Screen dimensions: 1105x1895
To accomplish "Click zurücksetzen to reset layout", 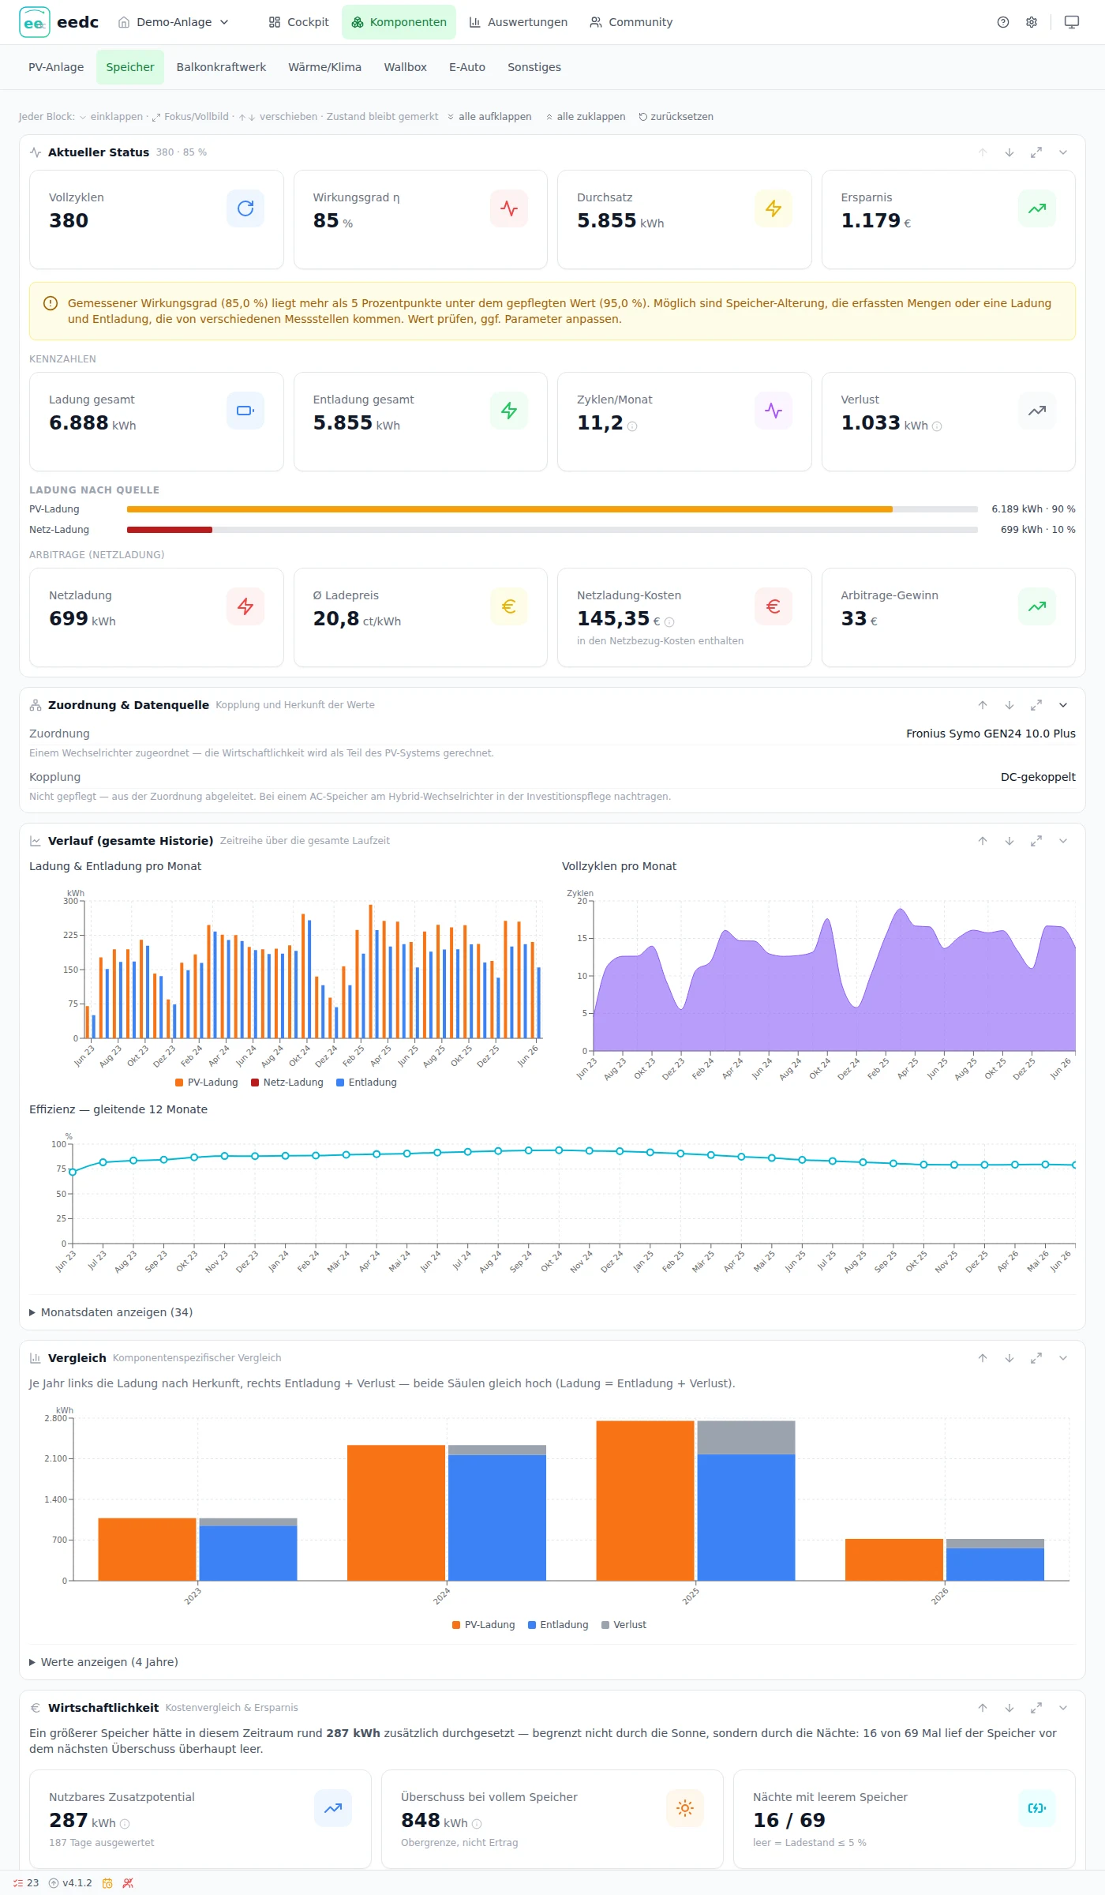I will point(676,117).
